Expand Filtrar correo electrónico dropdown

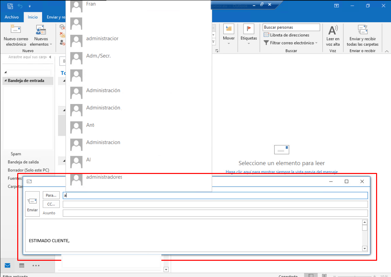(291, 43)
